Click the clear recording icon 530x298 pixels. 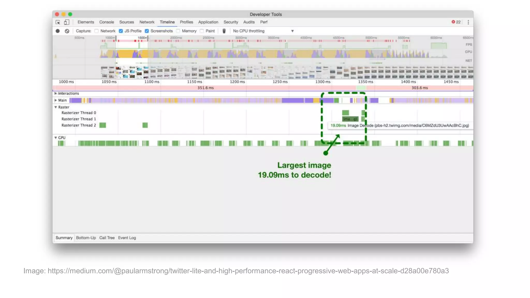(x=67, y=31)
